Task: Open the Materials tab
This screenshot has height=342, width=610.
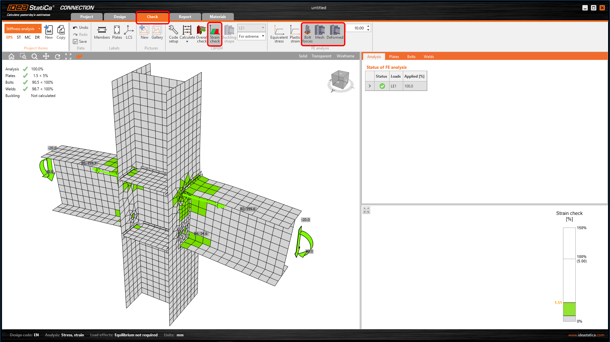Action: click(x=218, y=17)
